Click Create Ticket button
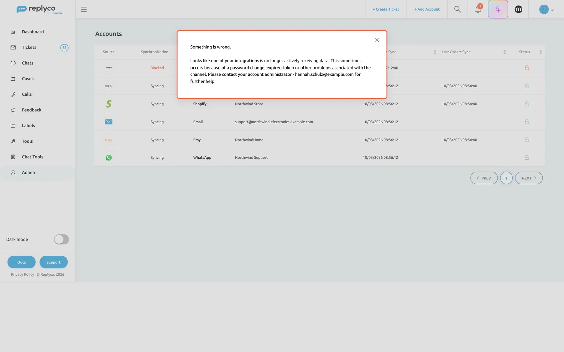The image size is (564, 352). [x=386, y=9]
